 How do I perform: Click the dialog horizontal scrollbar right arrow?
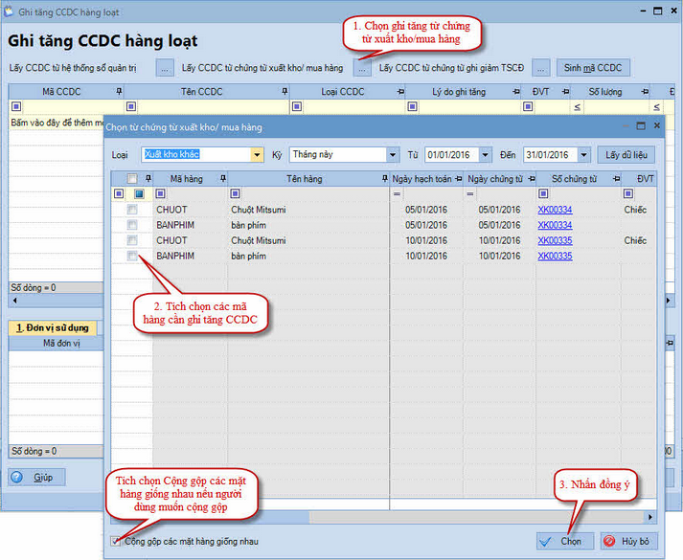click(649, 517)
